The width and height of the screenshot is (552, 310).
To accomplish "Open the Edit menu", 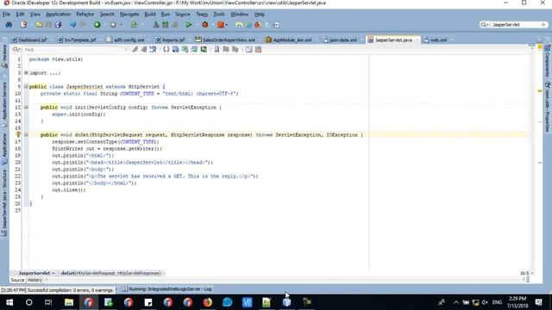I will click(20, 15).
